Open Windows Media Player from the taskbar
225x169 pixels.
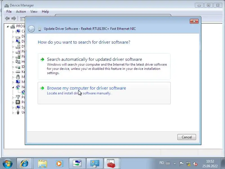click(59, 164)
